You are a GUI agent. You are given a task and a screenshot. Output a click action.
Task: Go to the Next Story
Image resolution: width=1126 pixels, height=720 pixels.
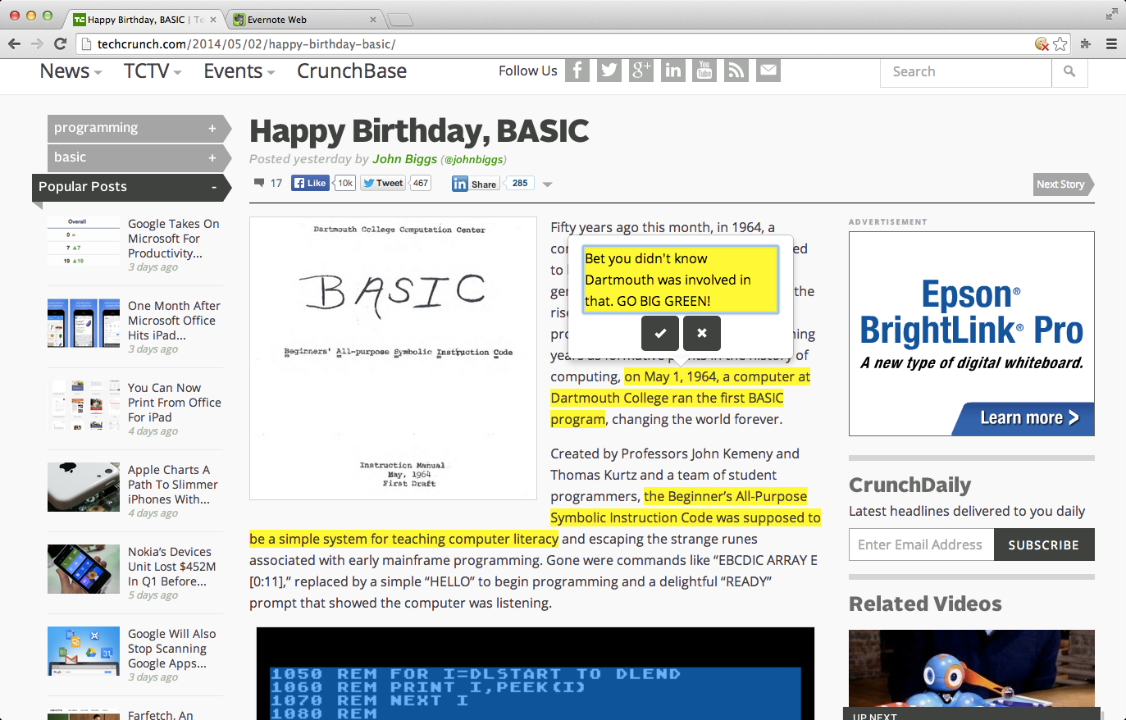(1063, 185)
